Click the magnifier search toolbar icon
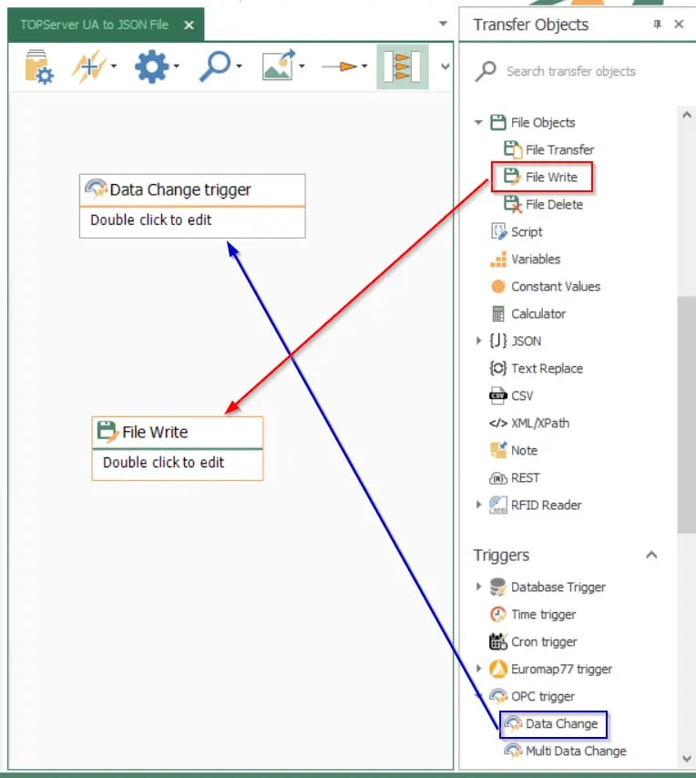Image resolution: width=696 pixels, height=778 pixels. [215, 67]
